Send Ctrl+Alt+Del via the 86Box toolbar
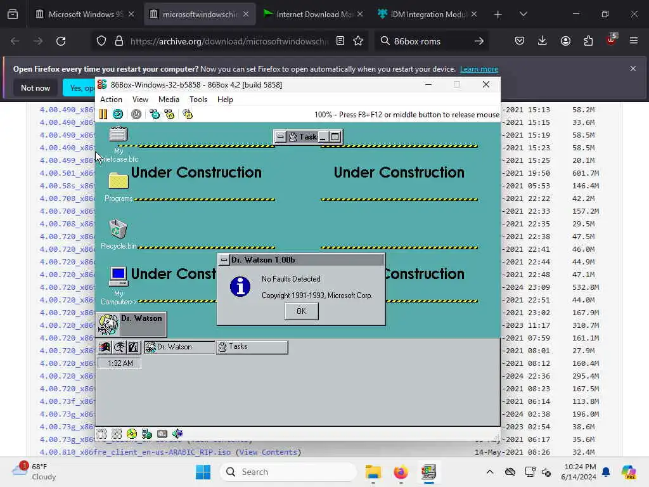Screen dimensions: 649x487 tap(155, 114)
